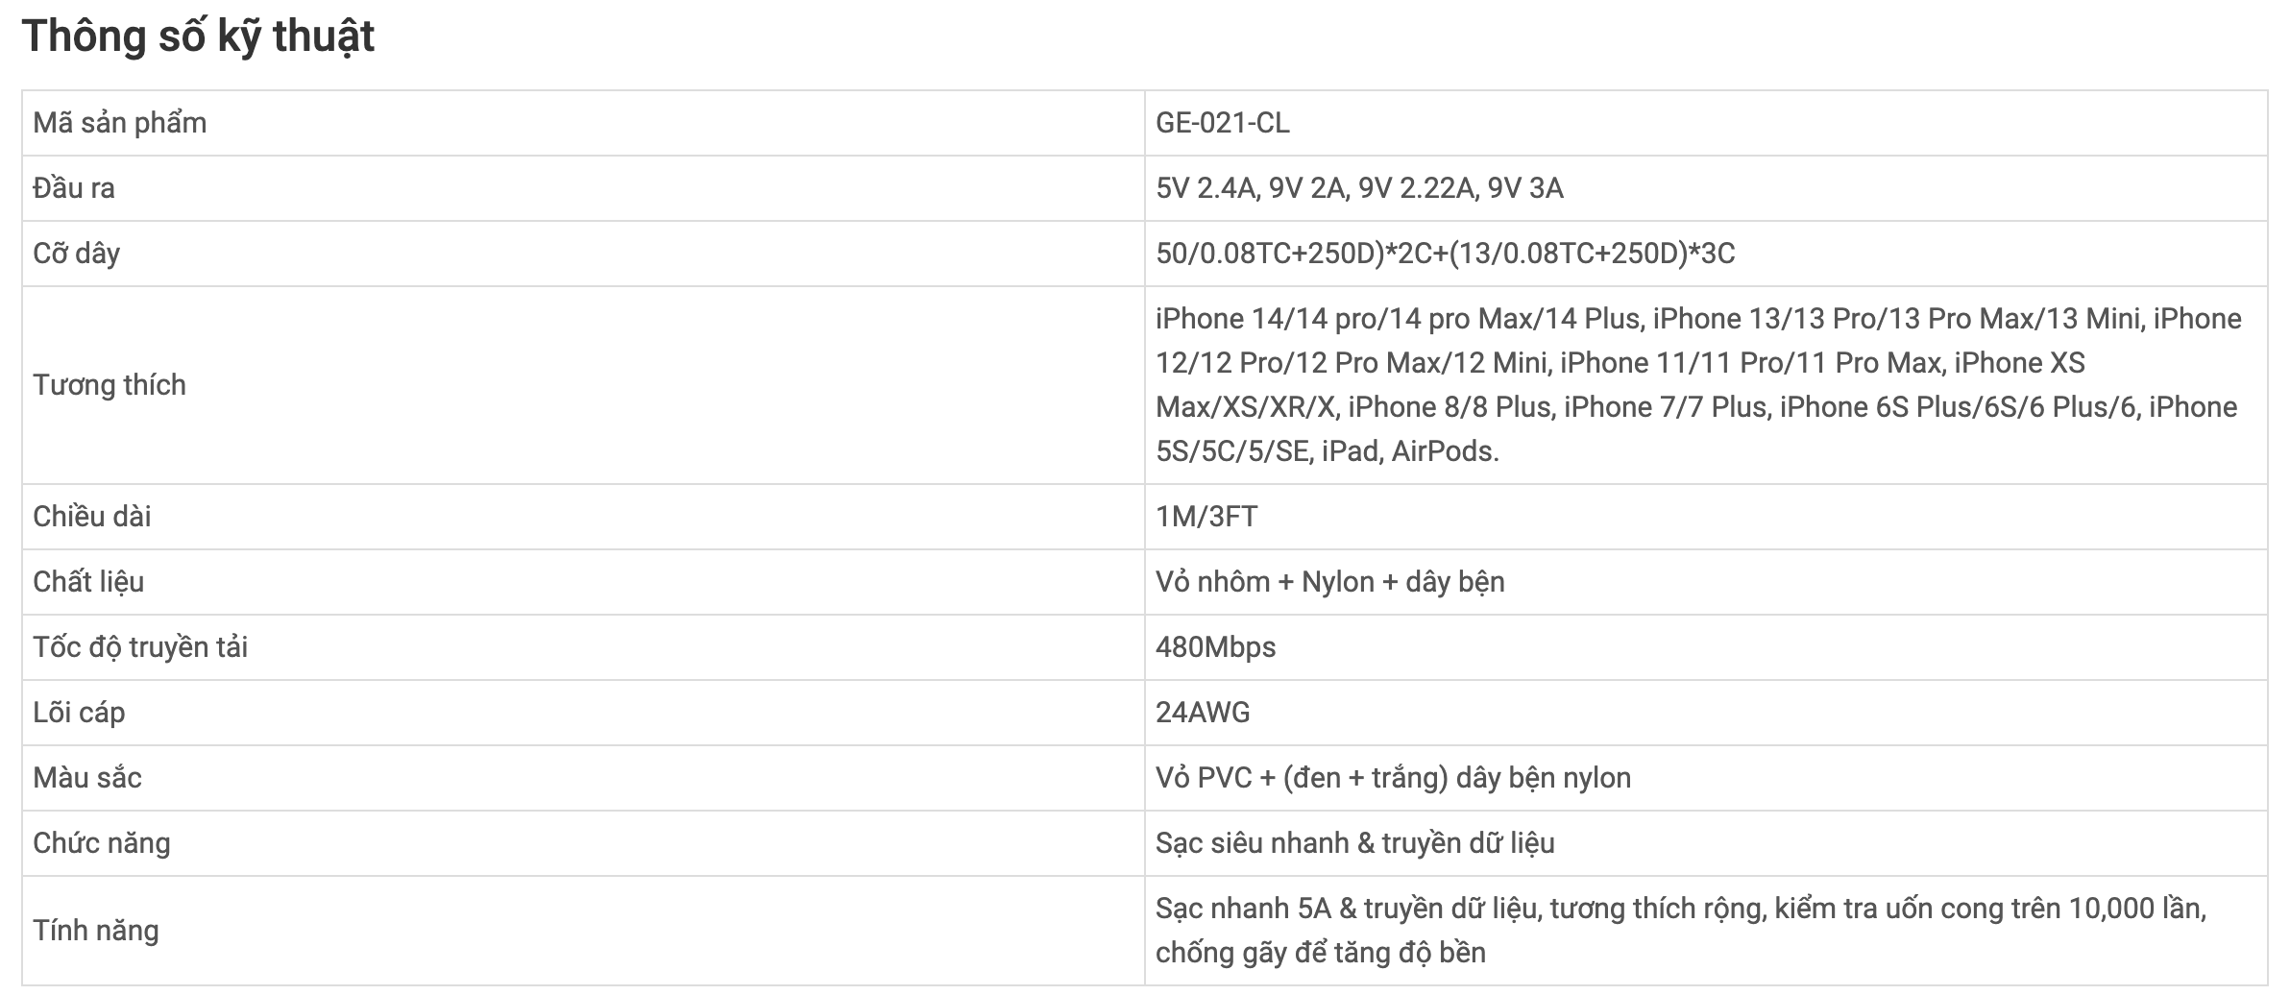Click the 'Thông số kỹ thuật' heading

point(198,36)
